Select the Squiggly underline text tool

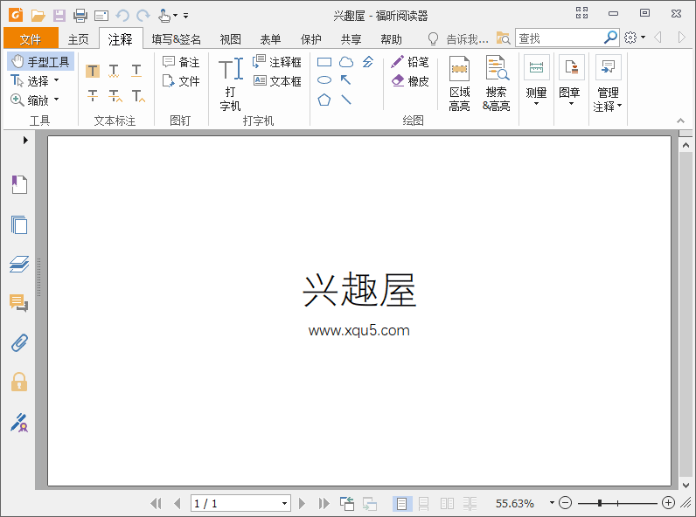pyautogui.click(x=114, y=71)
